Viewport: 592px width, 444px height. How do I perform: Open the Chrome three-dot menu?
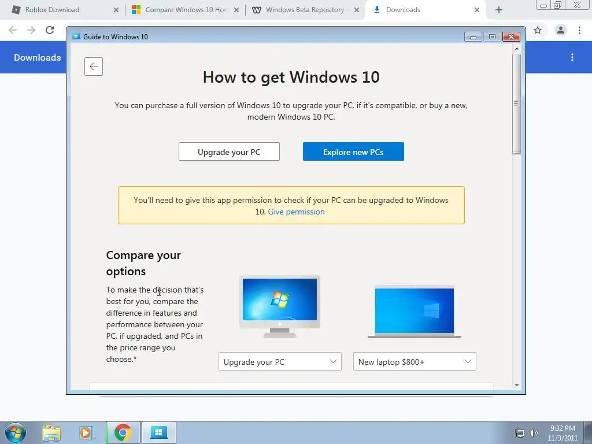click(579, 30)
